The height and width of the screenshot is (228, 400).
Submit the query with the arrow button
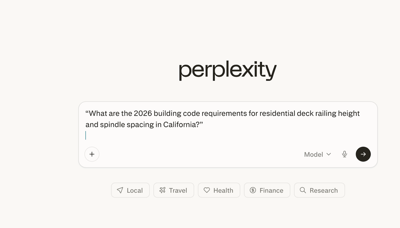click(x=363, y=154)
